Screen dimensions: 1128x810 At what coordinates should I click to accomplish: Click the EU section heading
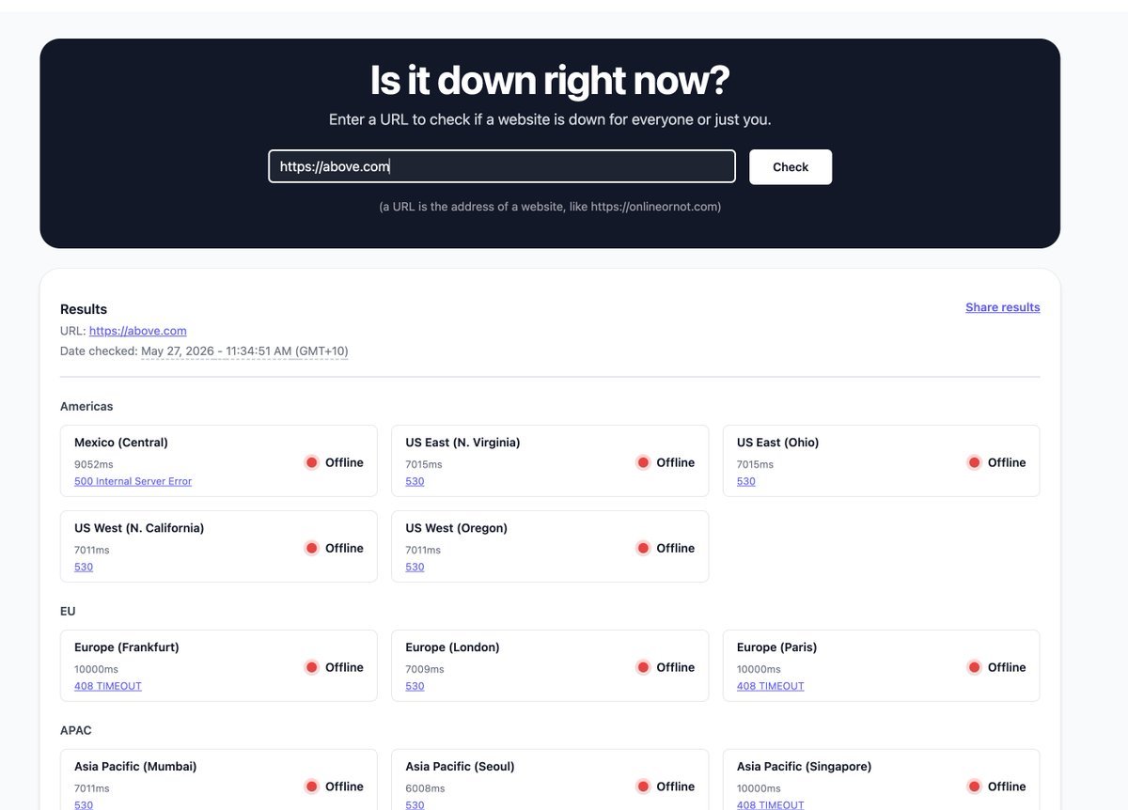(x=68, y=612)
